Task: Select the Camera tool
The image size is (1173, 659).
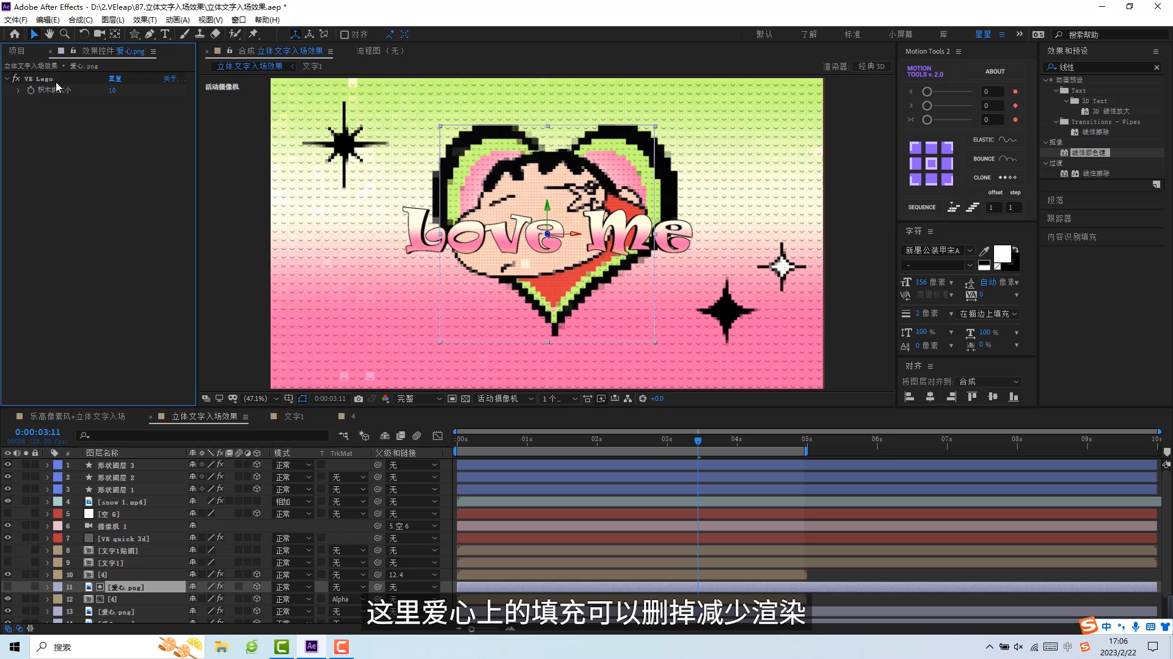Action: click(x=100, y=34)
